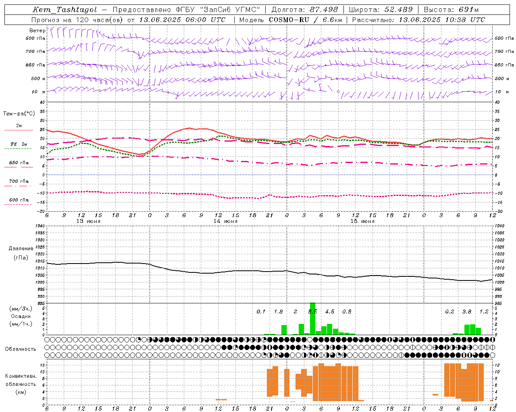Click the 4.5 precipitation total value
Screen dimensions: 516x412
point(330,311)
